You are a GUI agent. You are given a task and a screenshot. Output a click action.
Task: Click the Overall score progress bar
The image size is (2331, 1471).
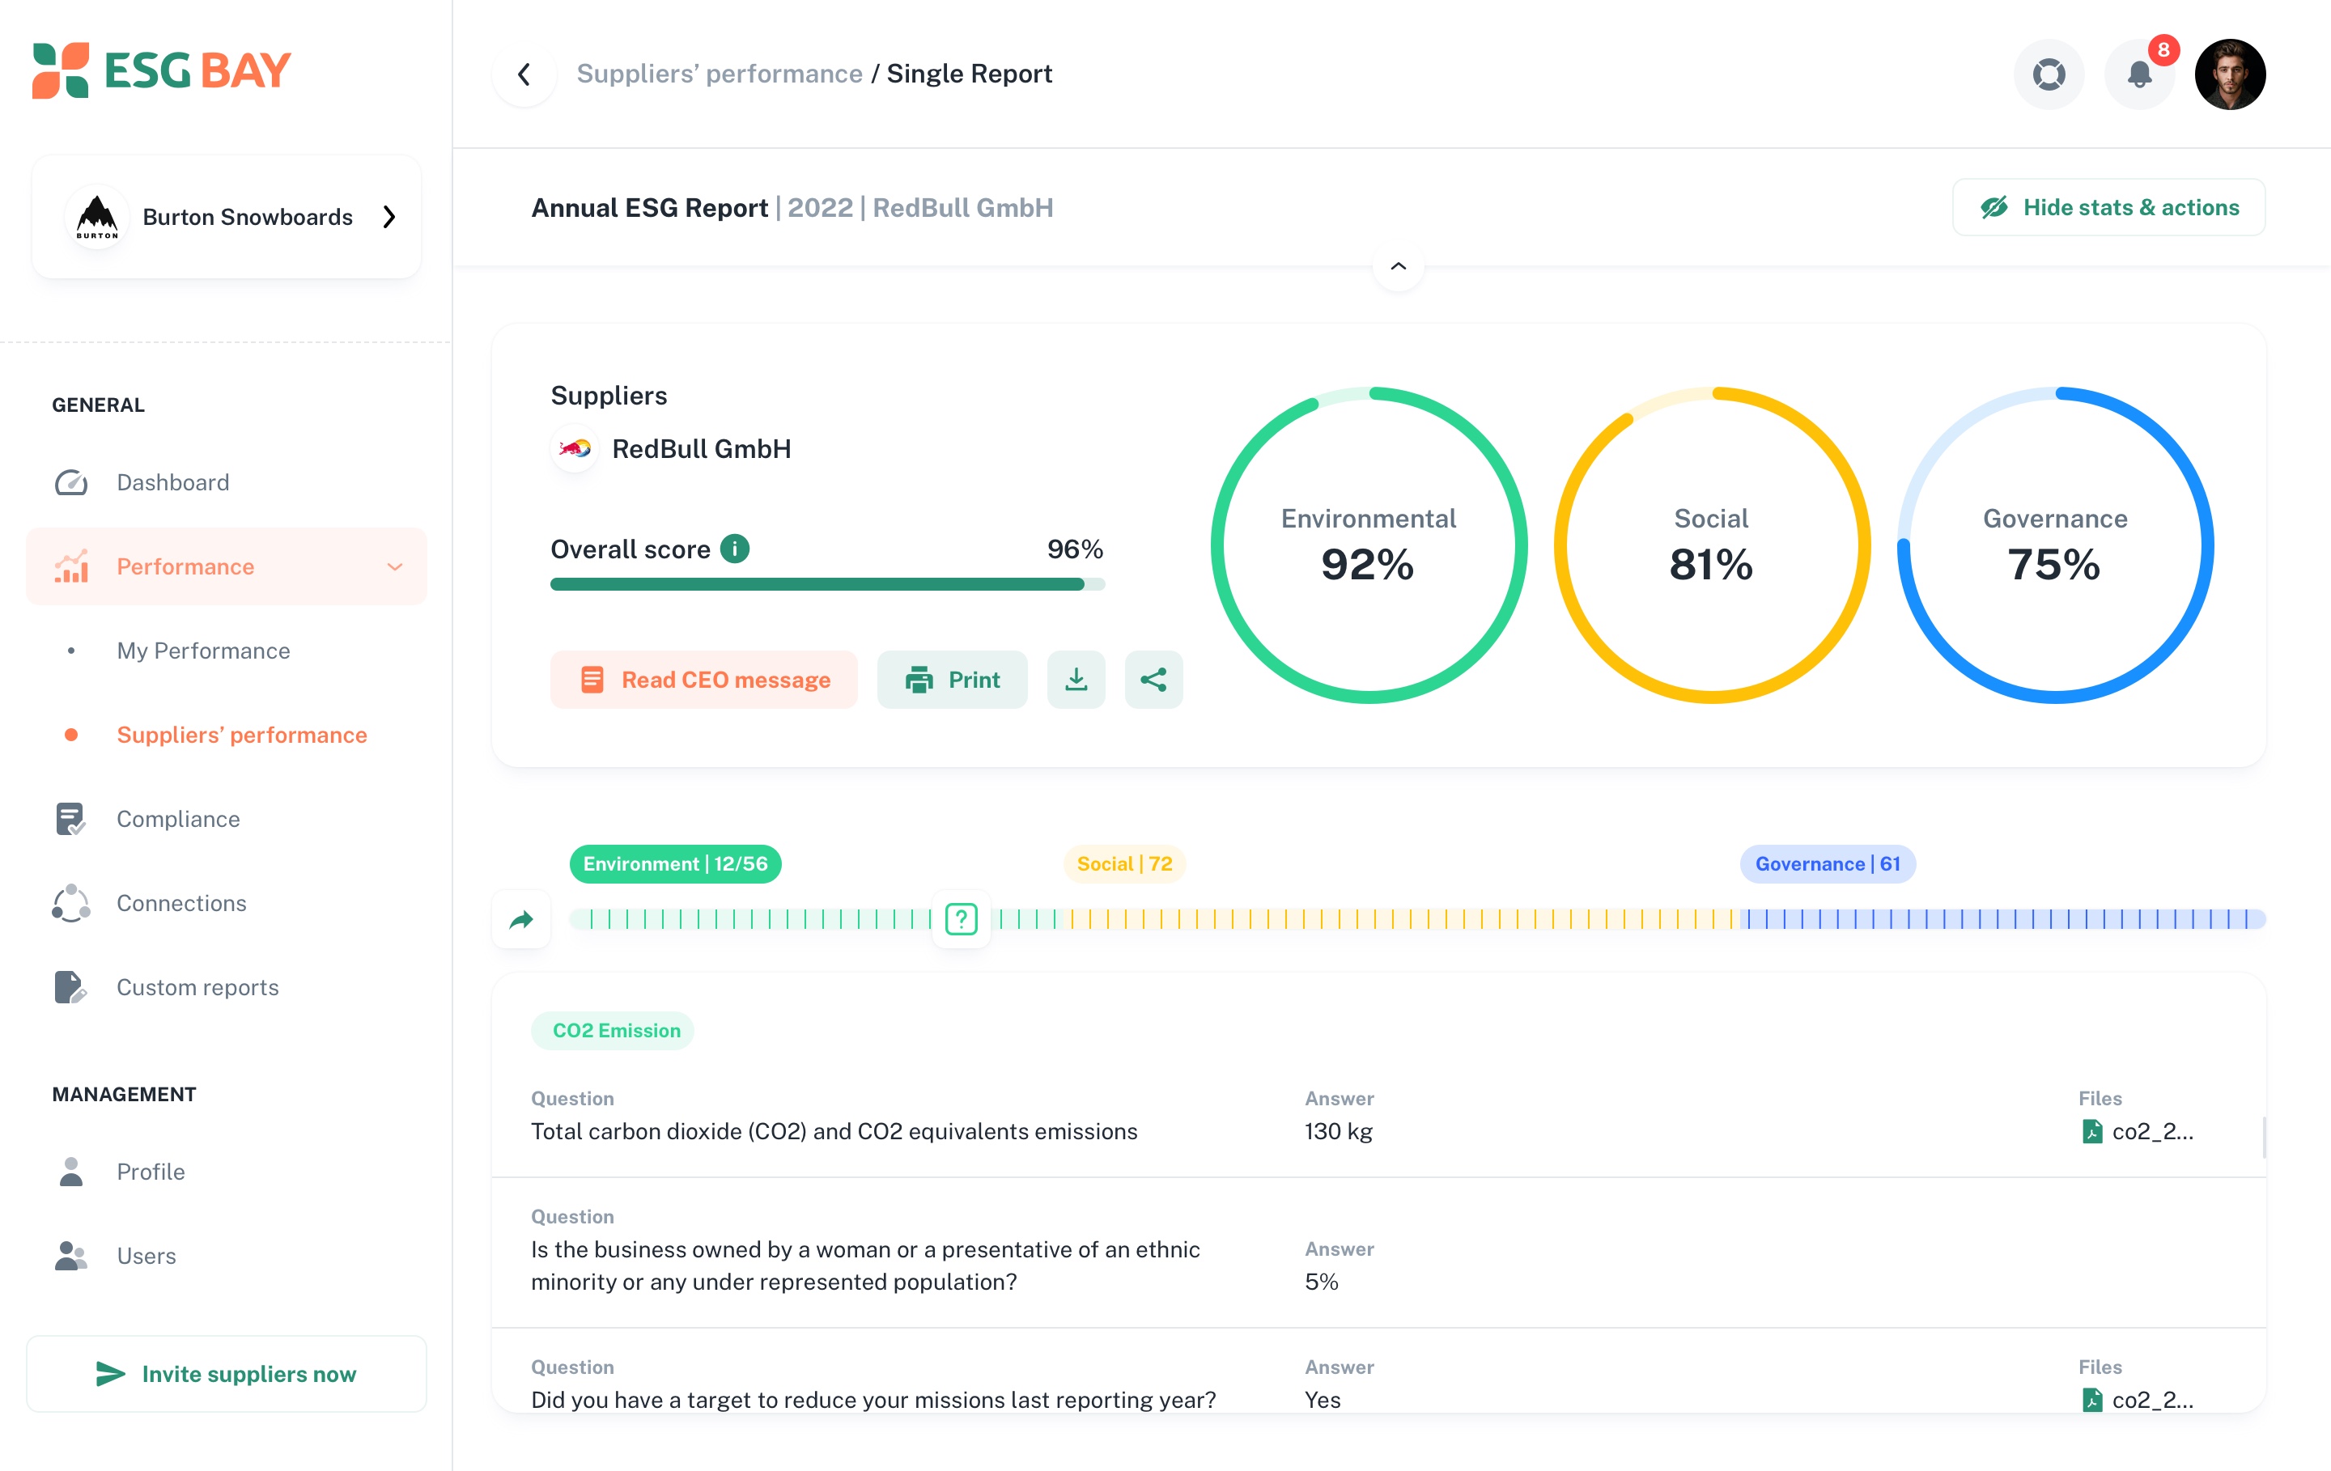pyautogui.click(x=828, y=584)
